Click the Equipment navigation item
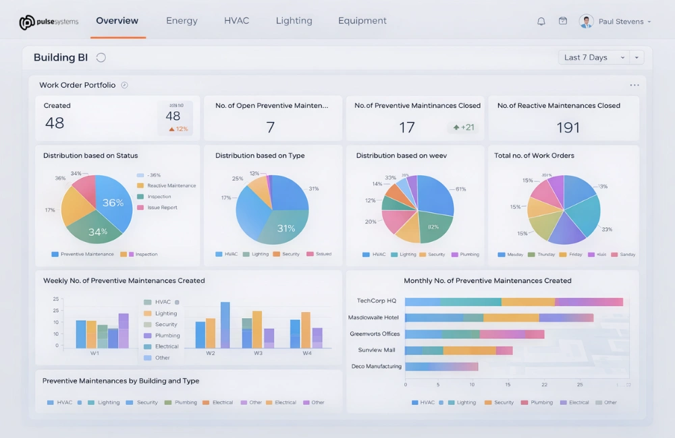Image resolution: width=675 pixels, height=438 pixels. coord(362,21)
